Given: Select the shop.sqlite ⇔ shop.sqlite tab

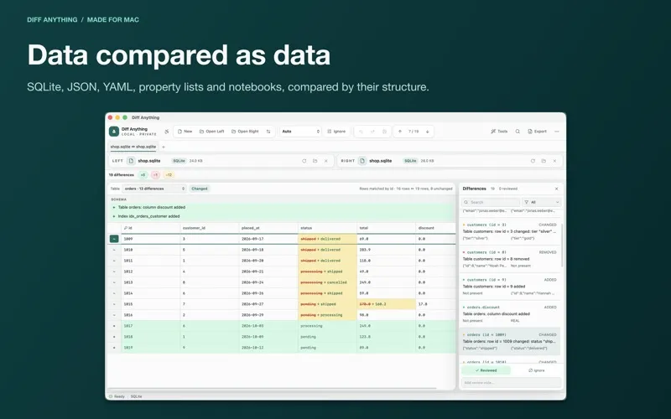Looking at the screenshot, I should [133, 147].
